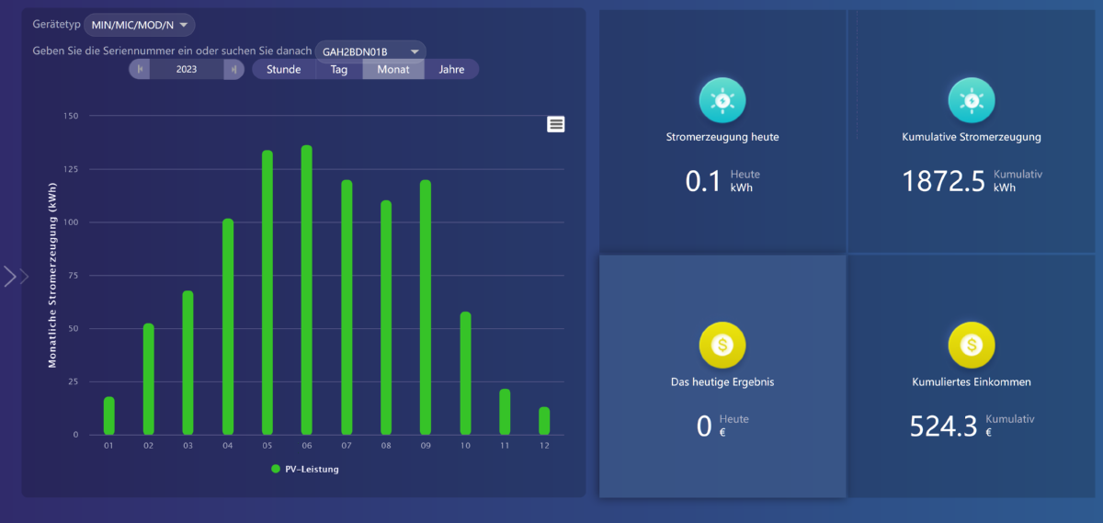The width and height of the screenshot is (1103, 523).
Task: Switch to the Jahre view tab
Action: pos(451,69)
